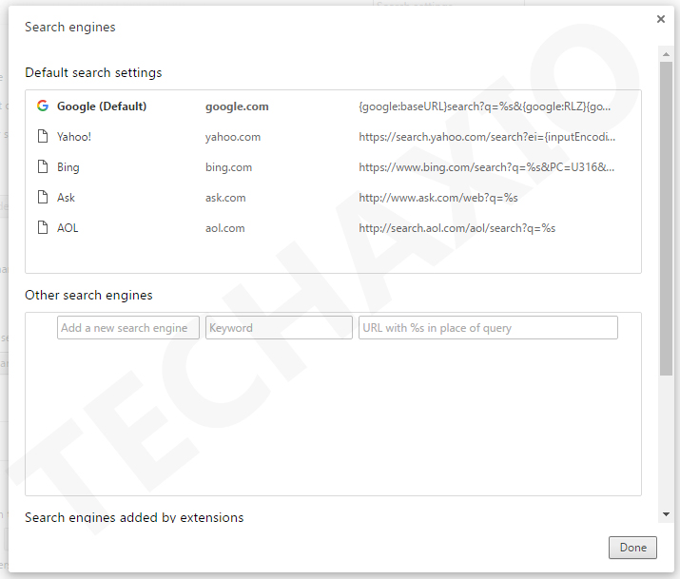The height and width of the screenshot is (579, 680).
Task: Select the Ask search engine name
Action: 66,198
